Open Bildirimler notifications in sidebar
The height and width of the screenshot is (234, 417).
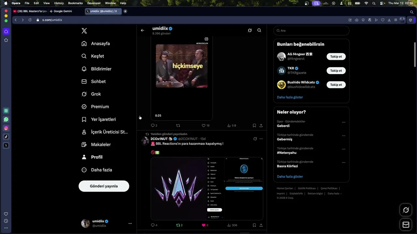coord(96,69)
